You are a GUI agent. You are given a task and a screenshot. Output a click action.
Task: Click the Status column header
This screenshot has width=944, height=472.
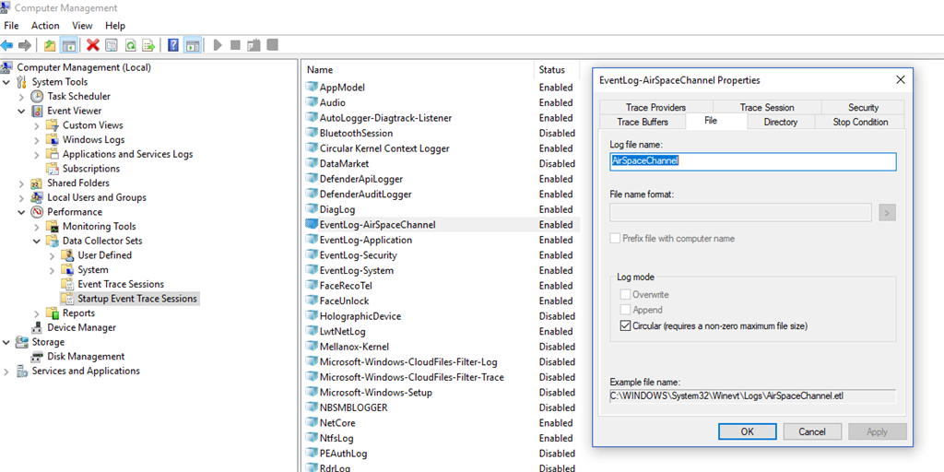click(x=556, y=70)
